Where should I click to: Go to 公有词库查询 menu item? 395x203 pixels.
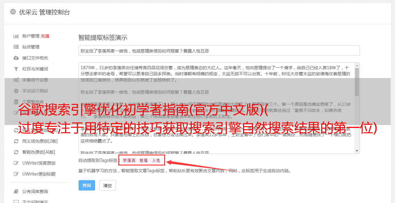coord(35,191)
